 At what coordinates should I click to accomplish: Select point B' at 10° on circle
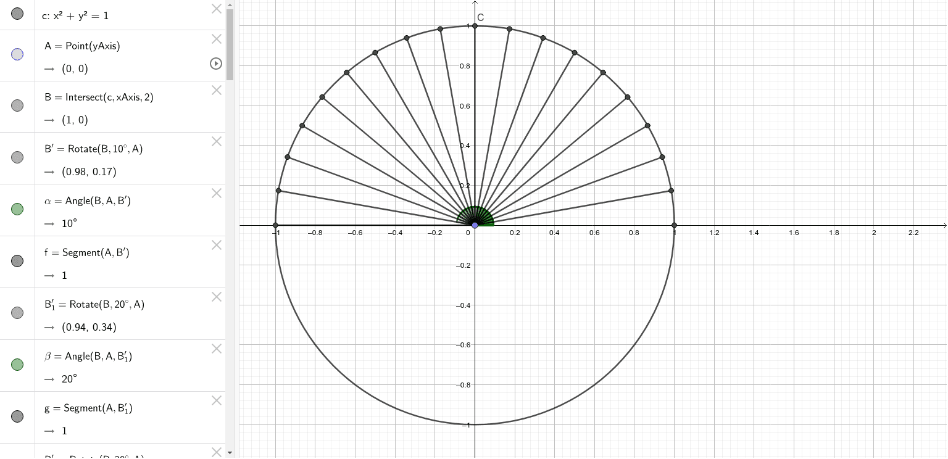[x=671, y=191]
